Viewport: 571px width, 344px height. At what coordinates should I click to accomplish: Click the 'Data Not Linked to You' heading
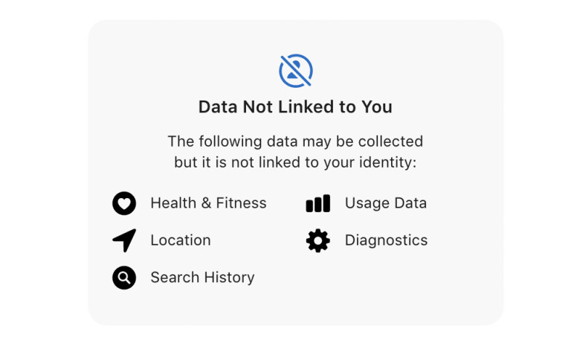(295, 107)
